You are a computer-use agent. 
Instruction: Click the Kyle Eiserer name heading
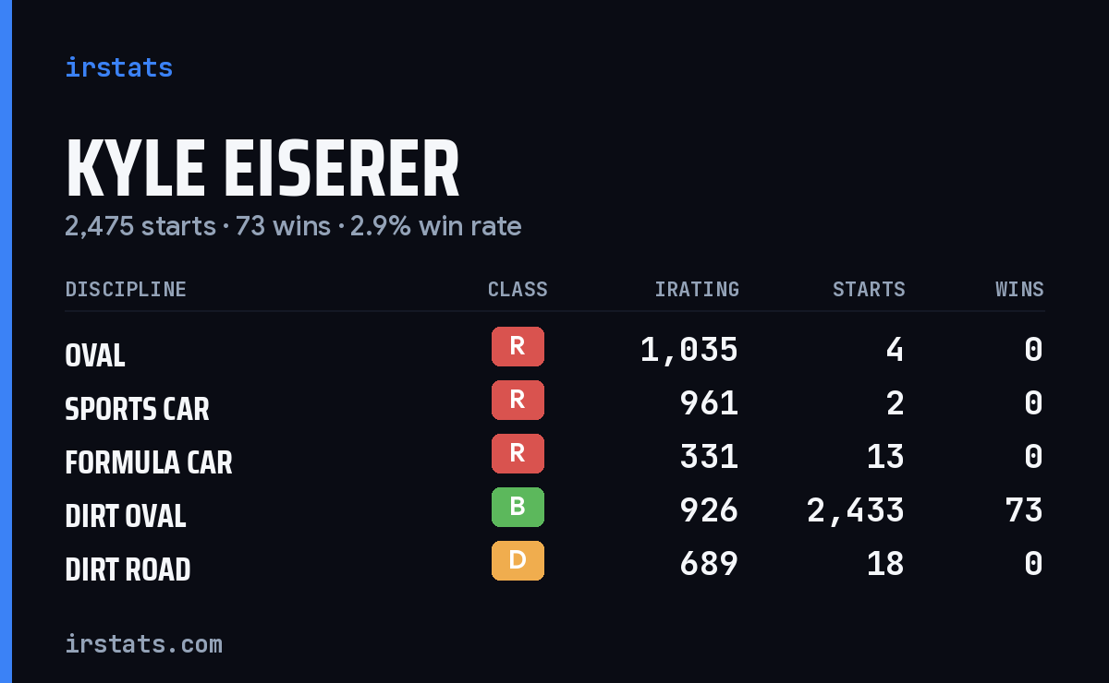pos(262,170)
